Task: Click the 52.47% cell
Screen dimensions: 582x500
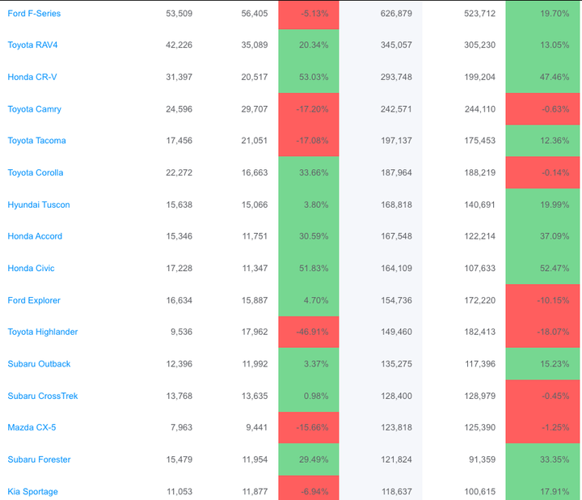Action: (542, 268)
